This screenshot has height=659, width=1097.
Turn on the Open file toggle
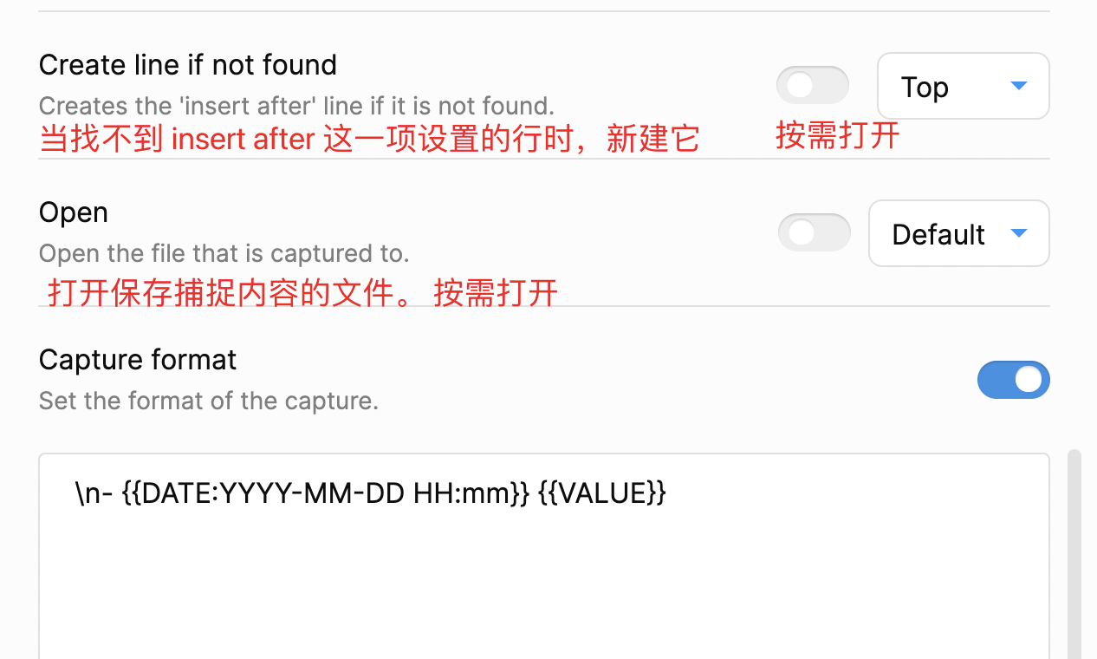pos(814,232)
